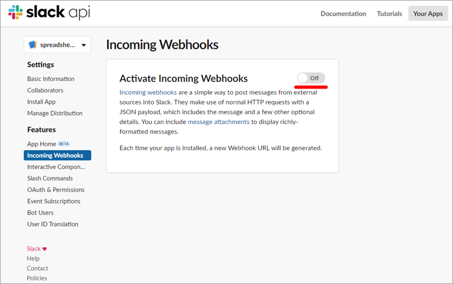Click the heart icon next to Slack
Image resolution: width=453 pixels, height=284 pixels.
[x=44, y=249]
